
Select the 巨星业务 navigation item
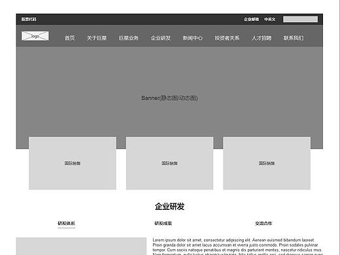coord(129,38)
